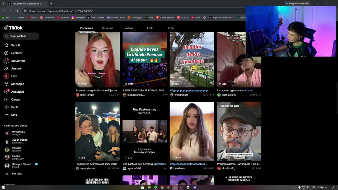The height and width of the screenshot is (190, 338).
Task: Switch to the Foto tab
Action: tap(171, 28)
